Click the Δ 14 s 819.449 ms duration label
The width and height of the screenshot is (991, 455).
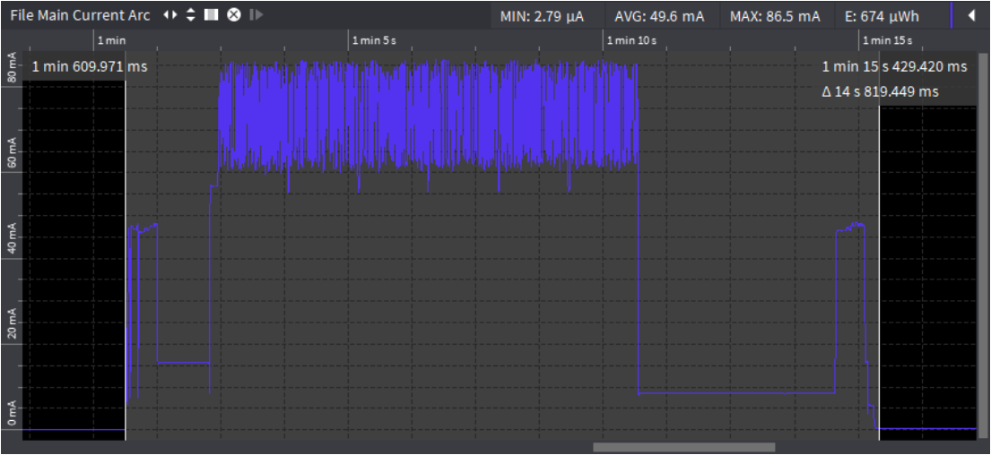(880, 92)
